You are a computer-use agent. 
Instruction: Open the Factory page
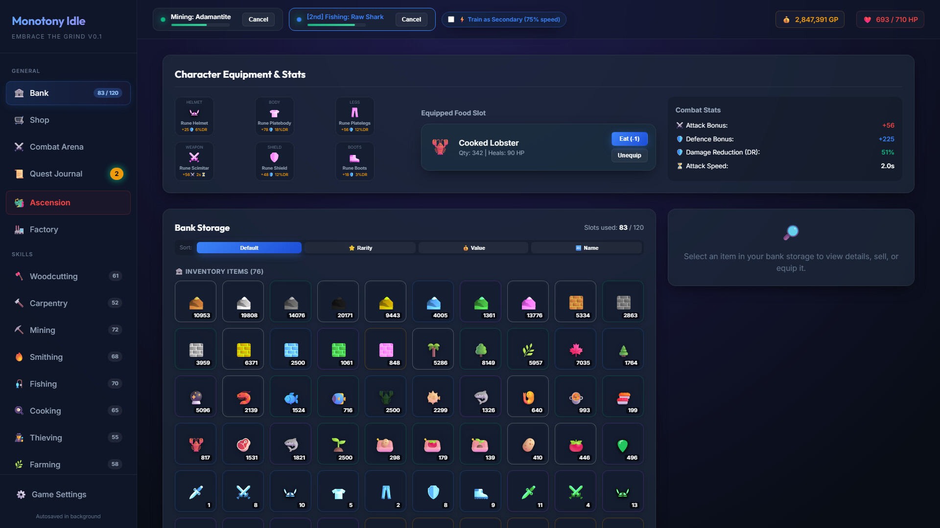click(x=68, y=229)
